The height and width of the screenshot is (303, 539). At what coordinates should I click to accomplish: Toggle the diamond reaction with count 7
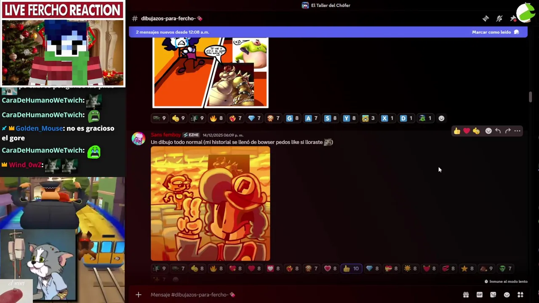(x=254, y=118)
